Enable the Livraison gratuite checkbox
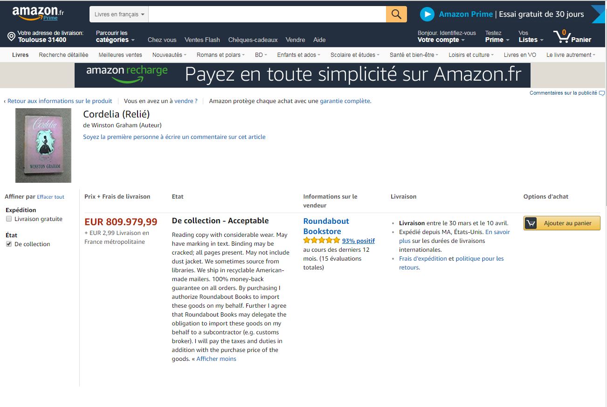Image resolution: width=607 pixels, height=407 pixels. pyautogui.click(x=9, y=219)
